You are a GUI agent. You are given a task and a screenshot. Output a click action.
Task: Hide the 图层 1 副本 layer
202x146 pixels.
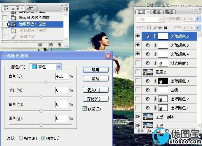138,117
